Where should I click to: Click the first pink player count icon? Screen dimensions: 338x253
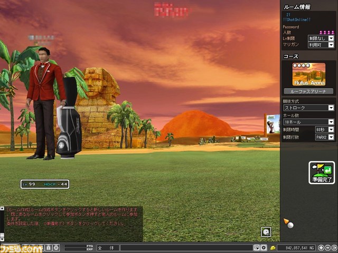click(x=321, y=32)
